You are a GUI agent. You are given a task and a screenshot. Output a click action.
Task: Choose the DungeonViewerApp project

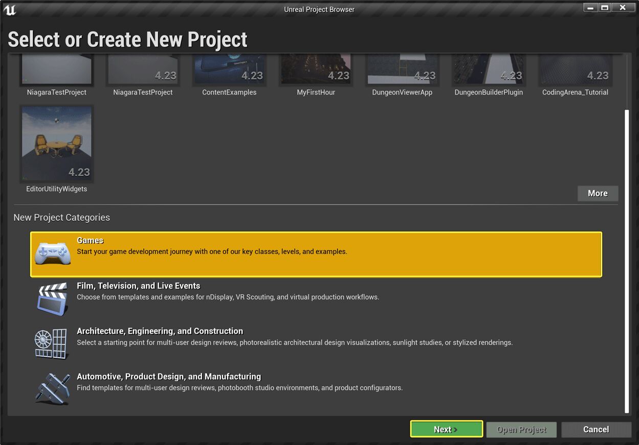[402, 69]
